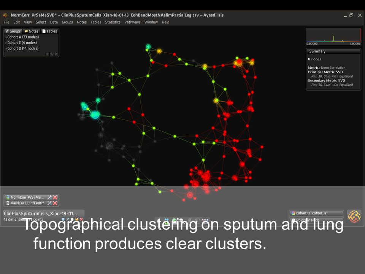This screenshot has height=274, width=365.
Task: Click the add group plus icon
Action: [47, 54]
